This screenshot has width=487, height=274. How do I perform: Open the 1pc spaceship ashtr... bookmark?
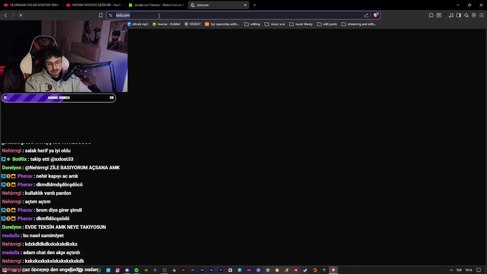[x=222, y=24]
